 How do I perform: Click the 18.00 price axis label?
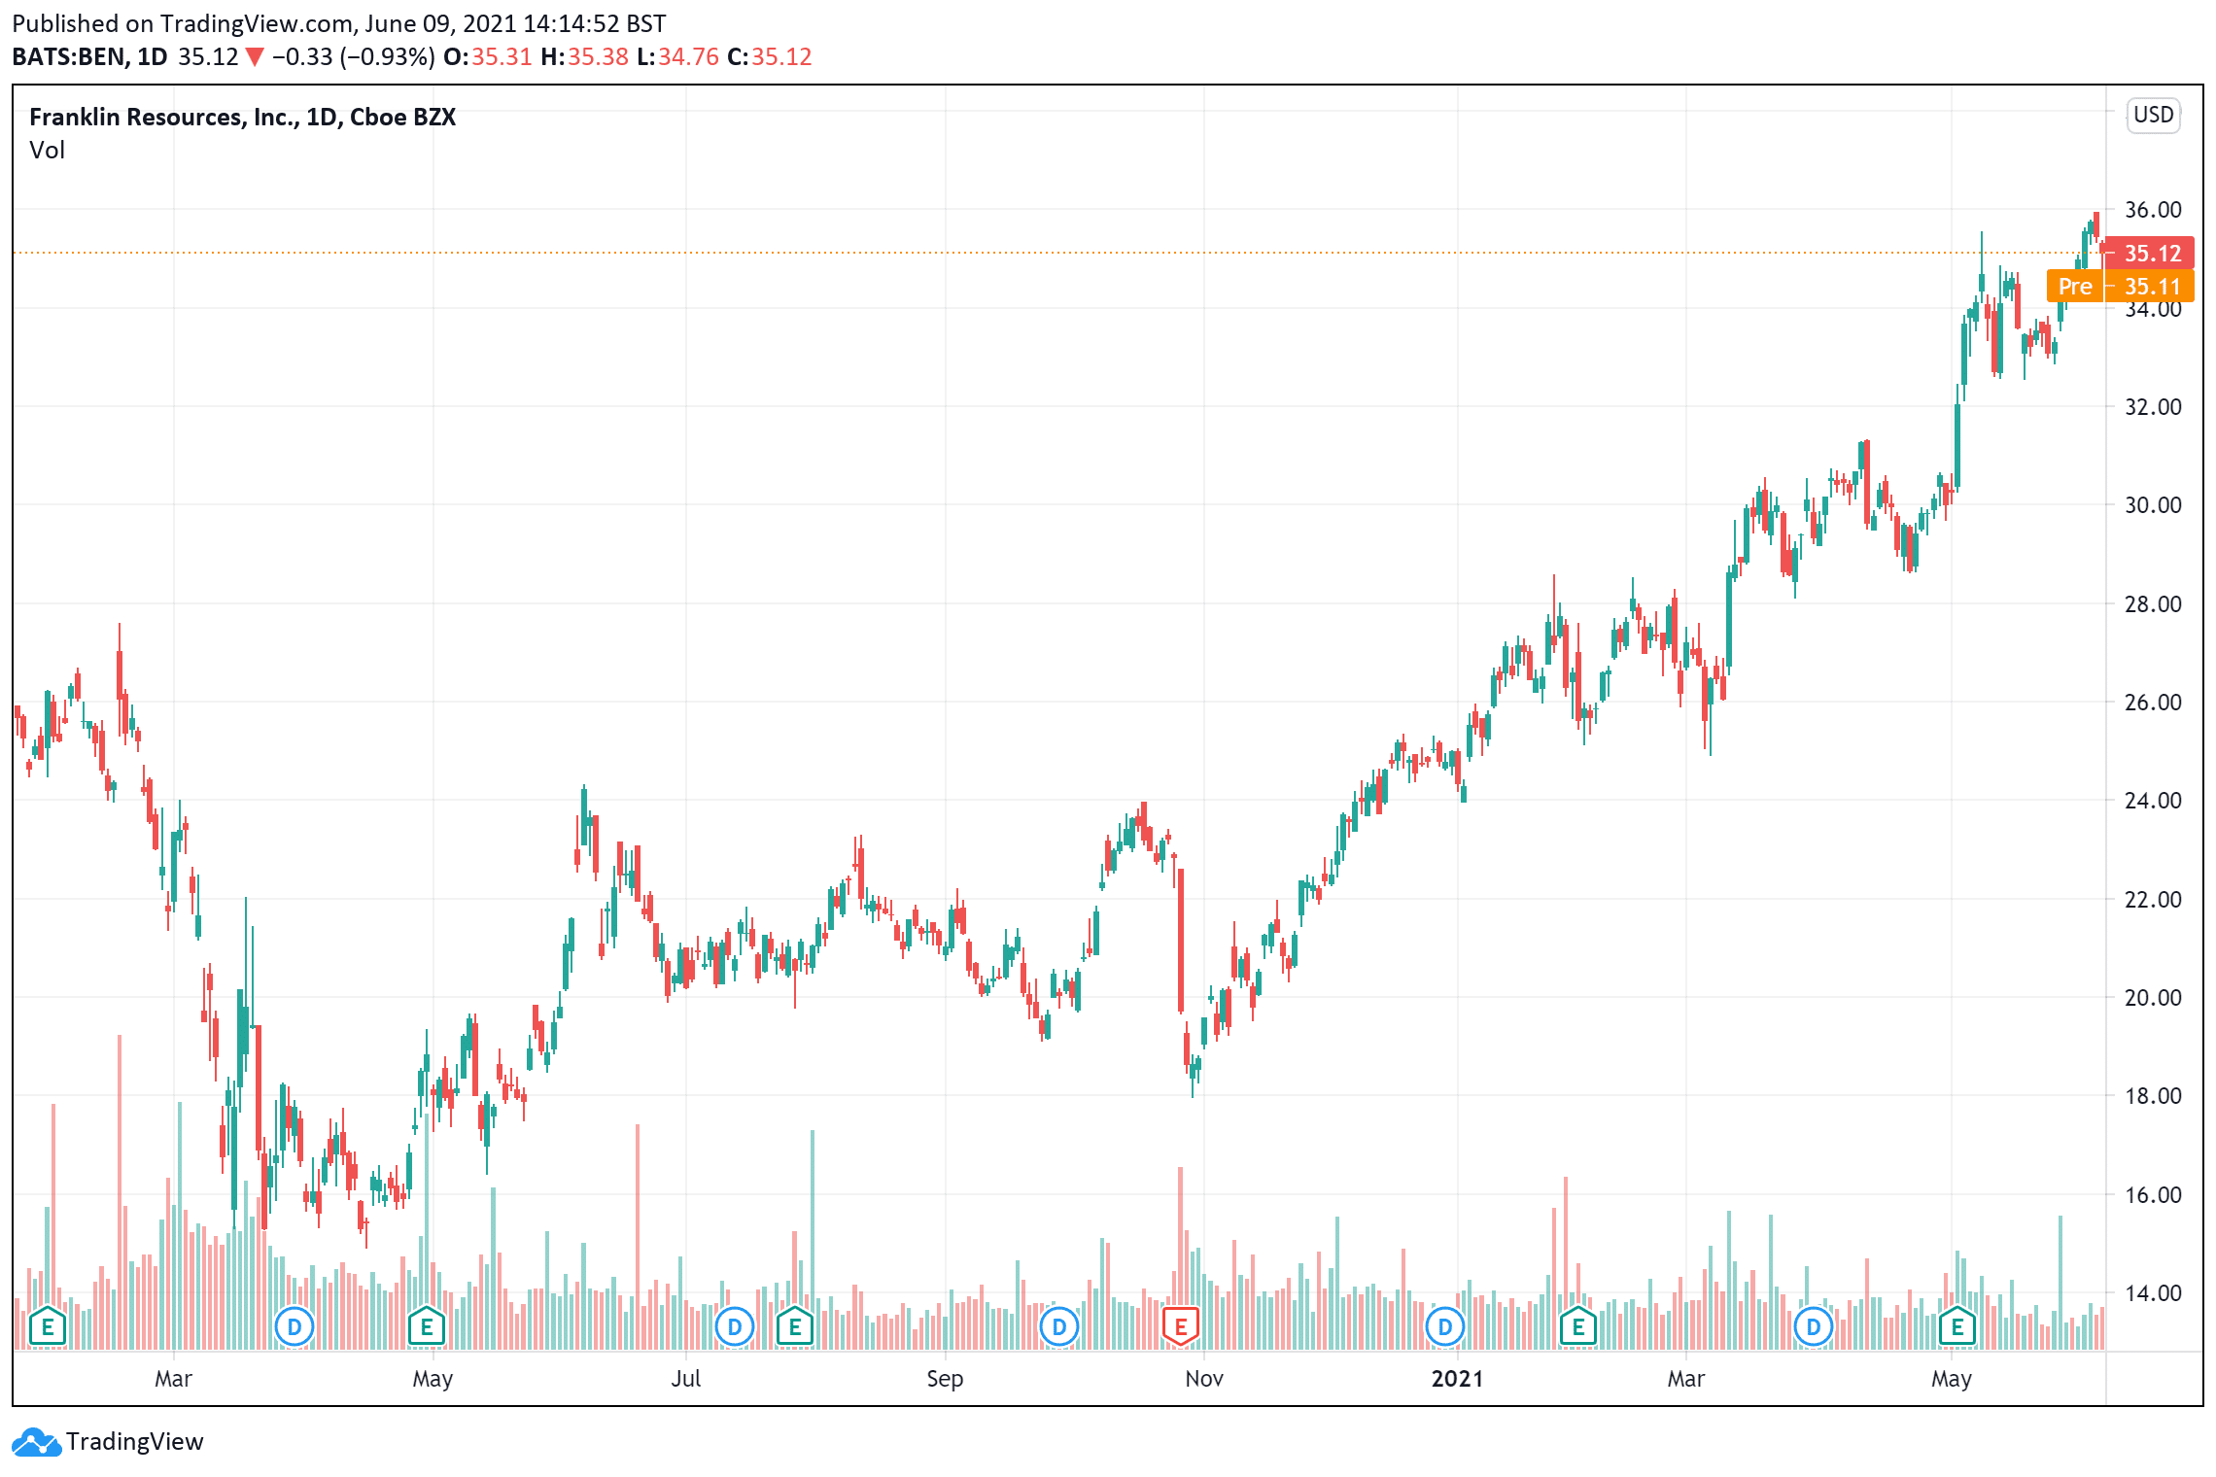coord(2153,1096)
